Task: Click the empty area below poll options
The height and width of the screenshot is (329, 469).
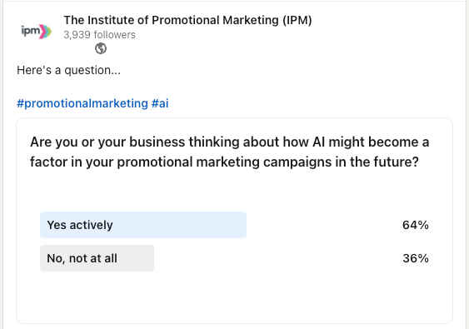Action: (x=234, y=297)
